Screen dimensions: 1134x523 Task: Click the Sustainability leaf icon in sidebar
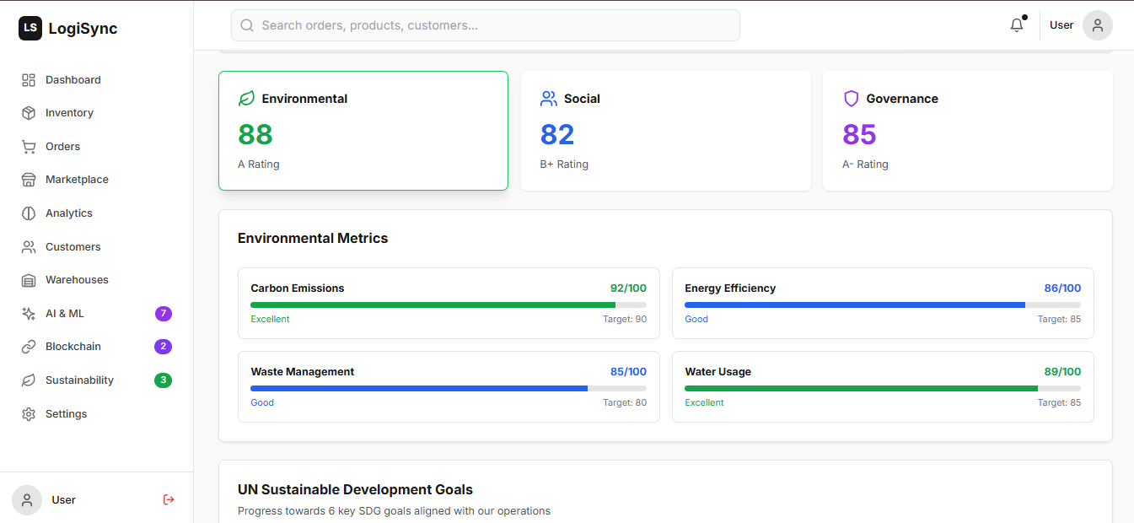(x=29, y=380)
